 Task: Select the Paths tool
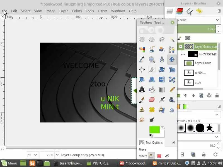(172, 50)
